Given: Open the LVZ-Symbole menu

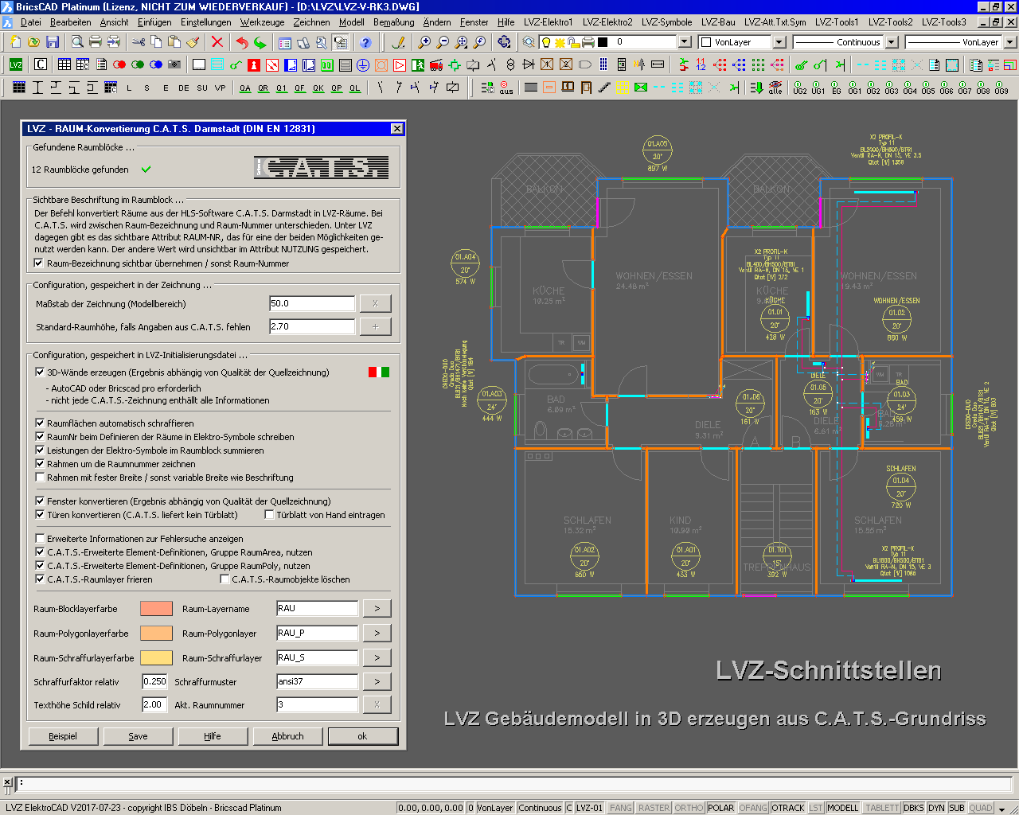Looking at the screenshot, I should [x=667, y=22].
